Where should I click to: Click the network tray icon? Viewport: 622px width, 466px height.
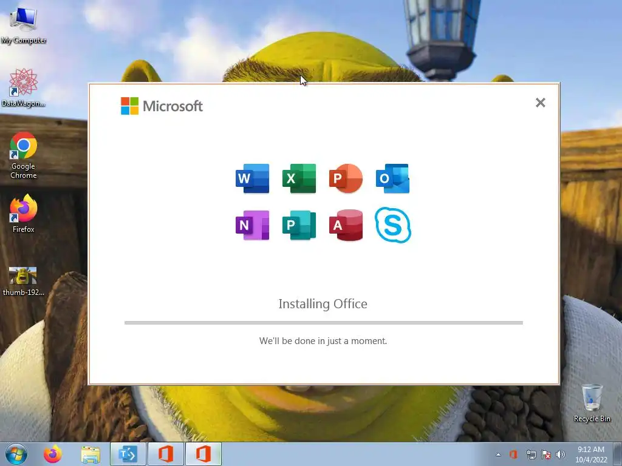531,454
